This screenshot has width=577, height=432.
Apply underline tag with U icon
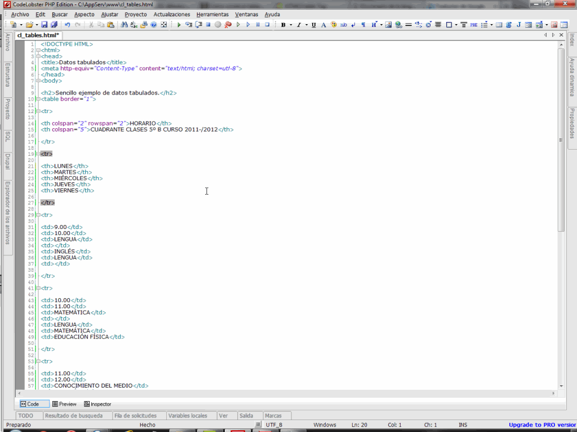pos(313,25)
